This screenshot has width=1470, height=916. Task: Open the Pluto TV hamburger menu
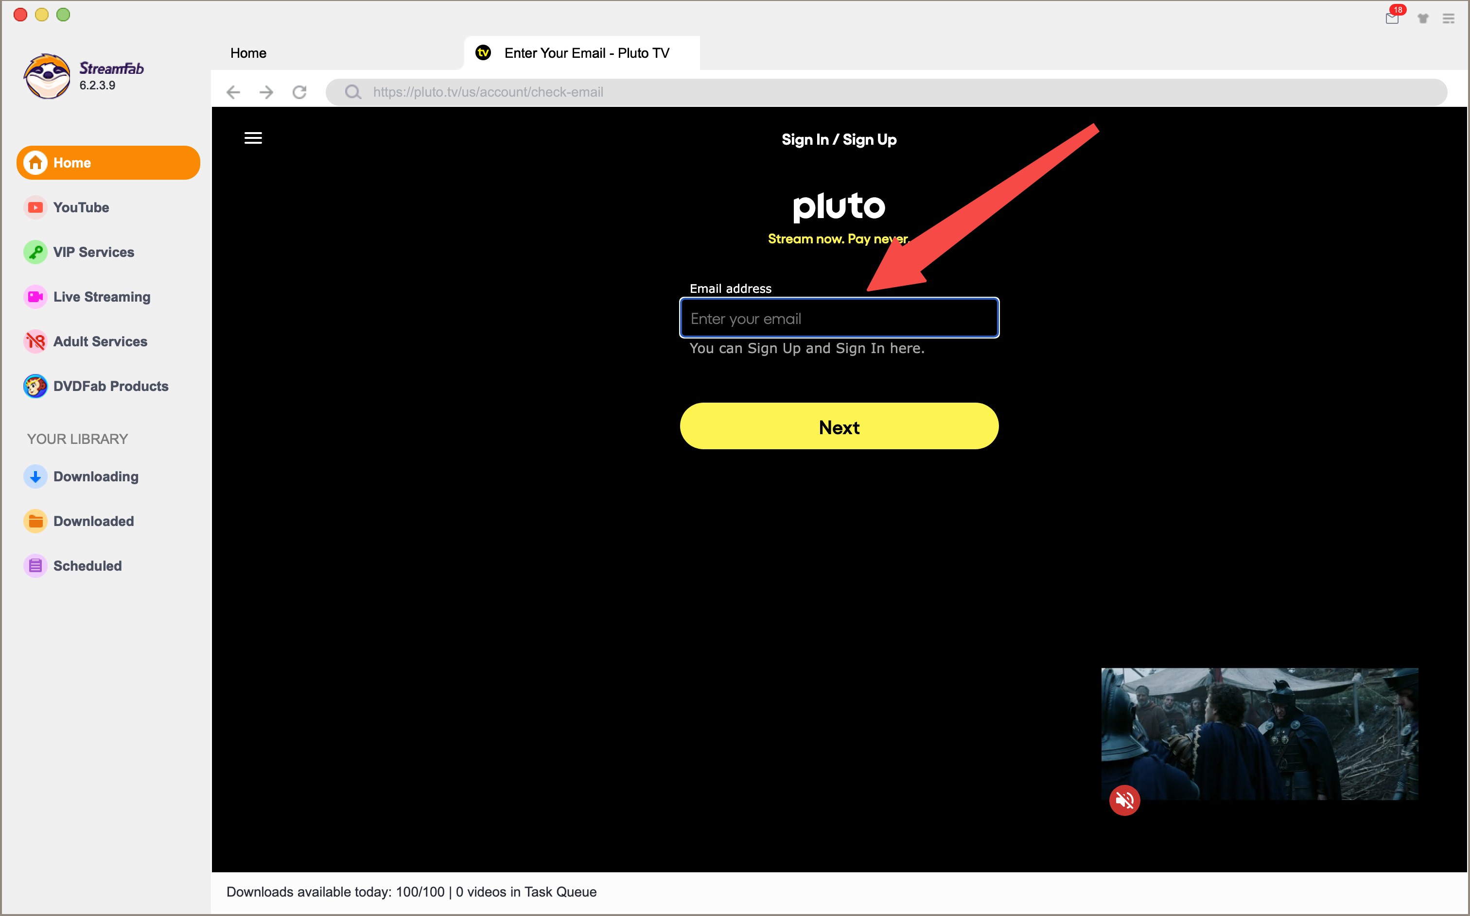[x=253, y=138]
